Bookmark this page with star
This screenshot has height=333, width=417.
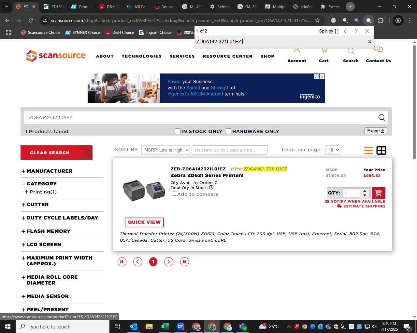click(x=317, y=20)
